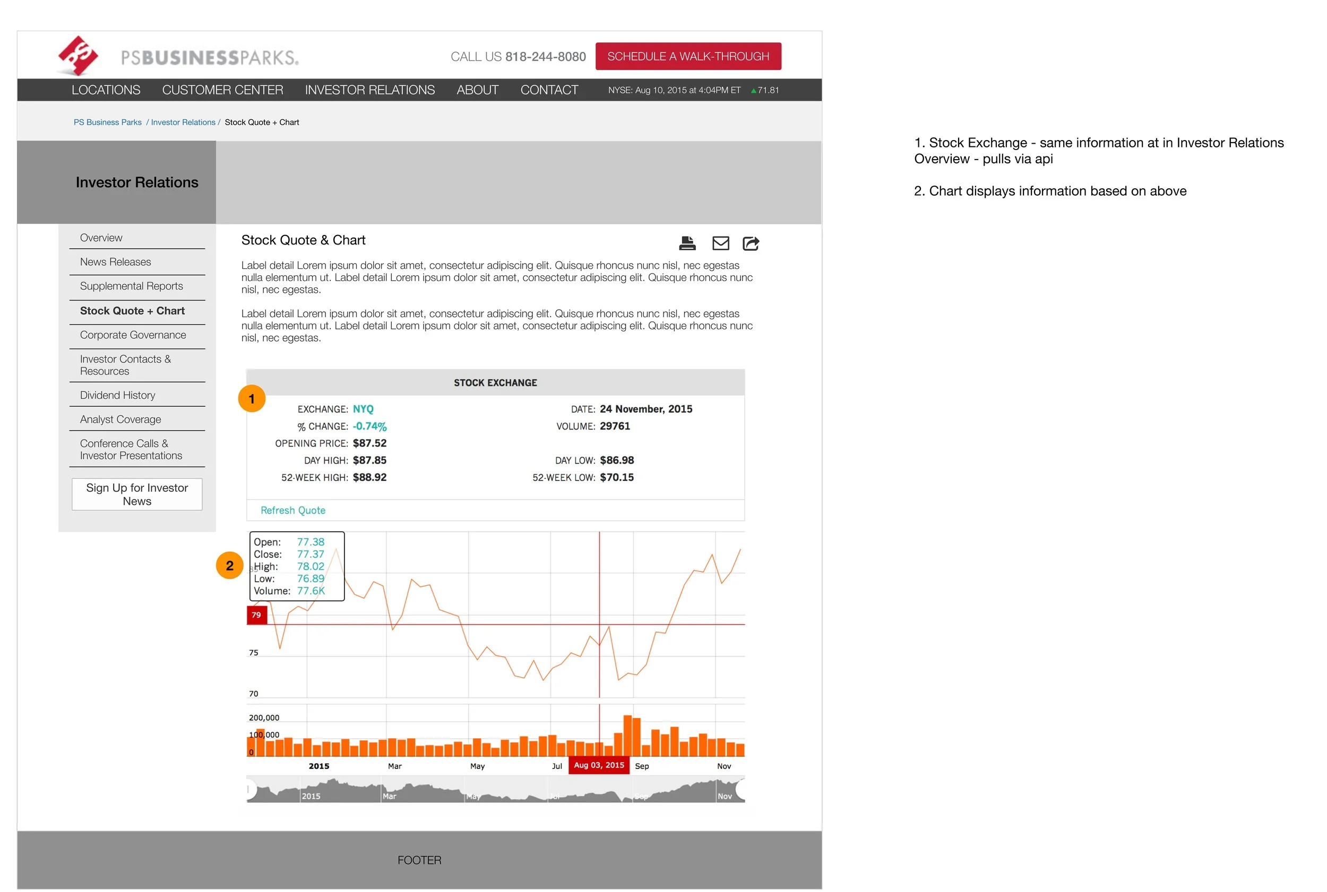Screen dimensions: 1327x892
Task: Go to PS Business Parks breadcrumb link
Action: coord(108,123)
